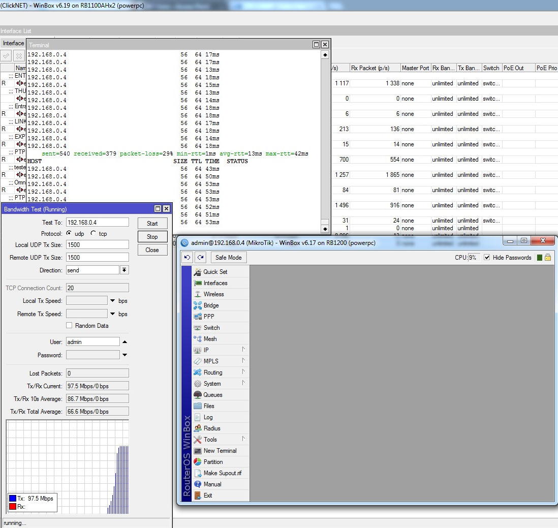The width and height of the screenshot is (558, 528).
Task: Open the Bridge section icon
Action: 198,305
